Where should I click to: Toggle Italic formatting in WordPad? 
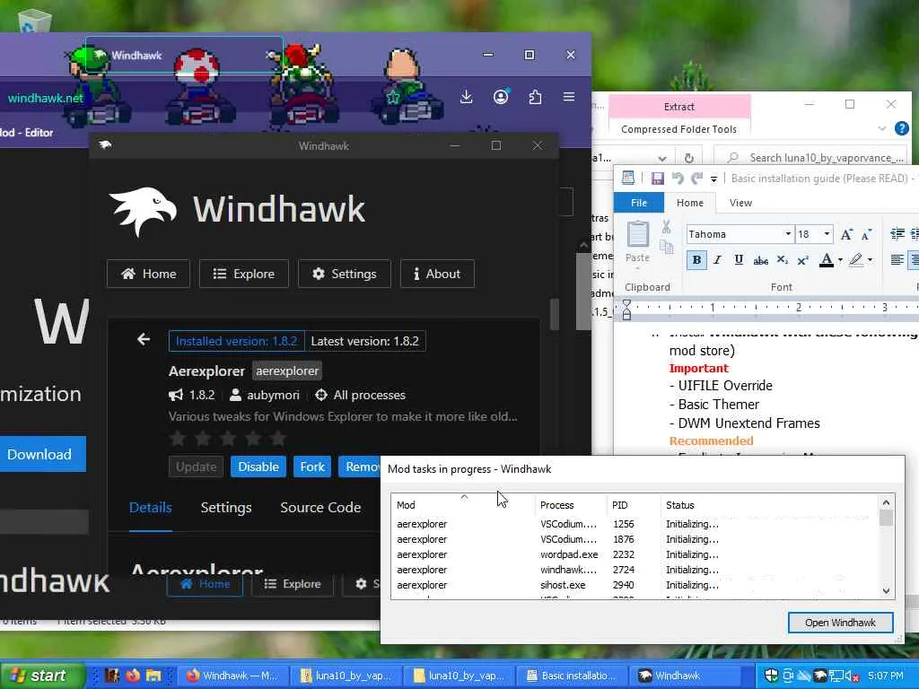tap(717, 259)
